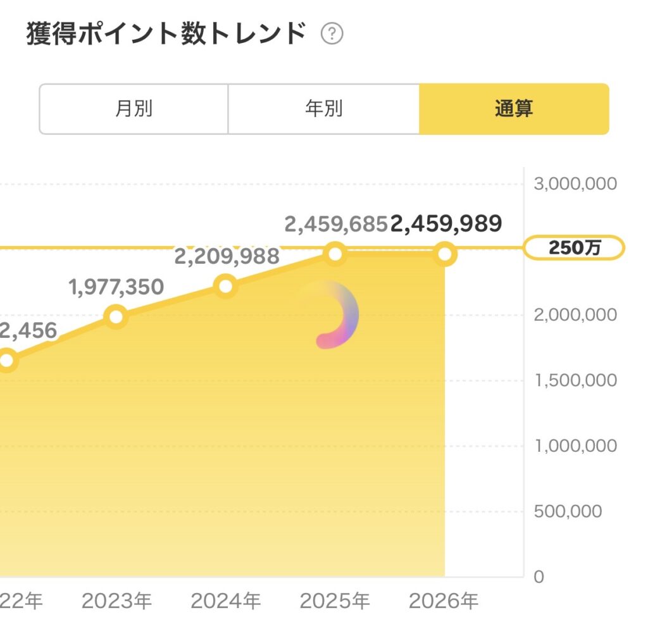Switch to the 月別 tab
The height and width of the screenshot is (629, 648).
point(134,109)
